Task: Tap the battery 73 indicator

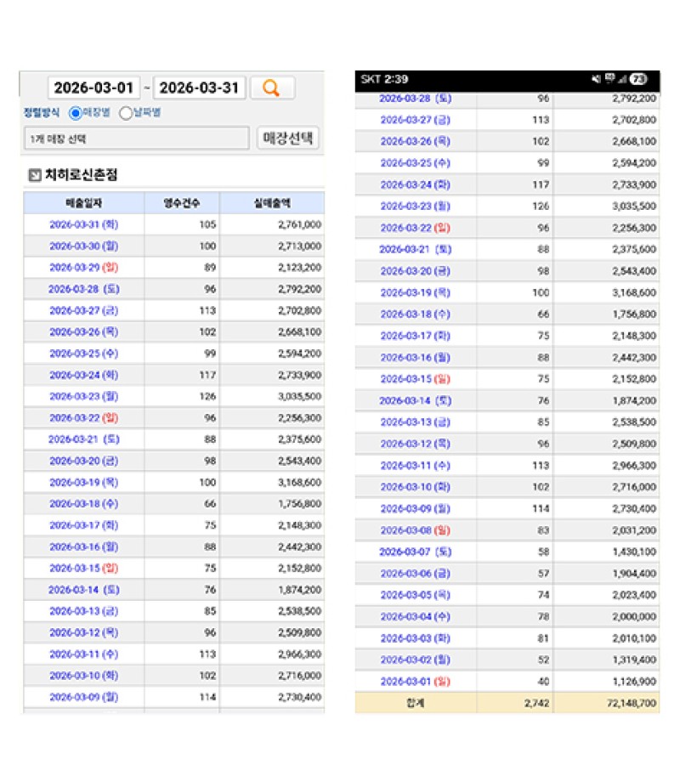Action: click(638, 79)
